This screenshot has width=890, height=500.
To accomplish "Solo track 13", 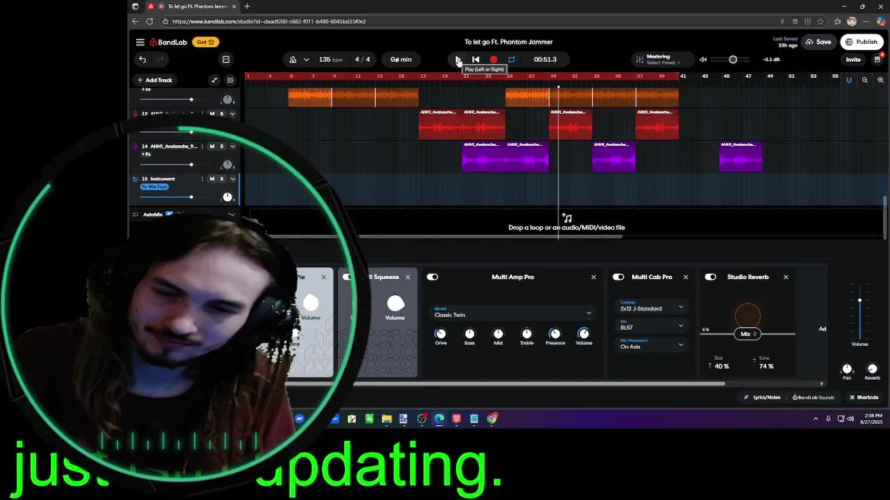I will coord(222,114).
